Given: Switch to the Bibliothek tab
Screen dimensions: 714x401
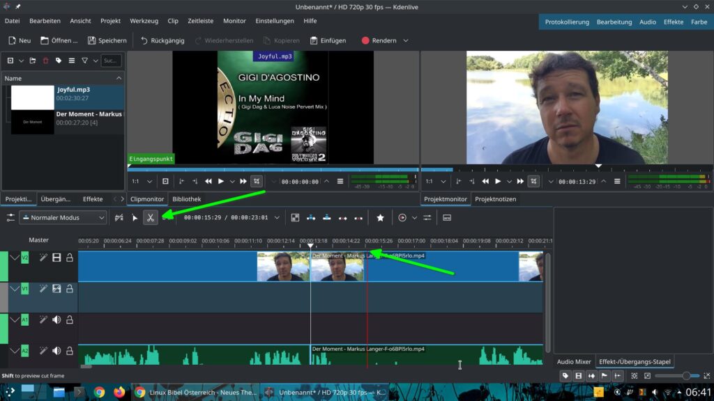Looking at the screenshot, I should [x=187, y=199].
